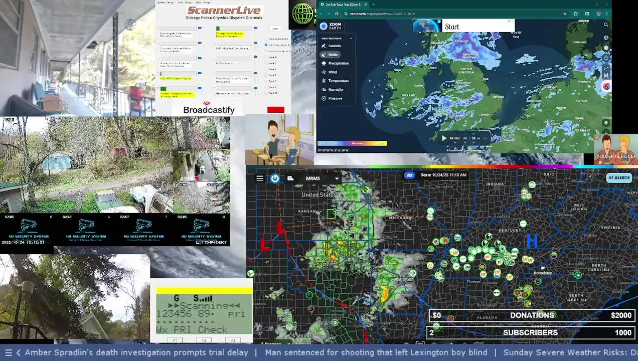Screen dimensions: 638x361
Task: Open the Pressure map in Zoom Earth
Action: (x=332, y=98)
